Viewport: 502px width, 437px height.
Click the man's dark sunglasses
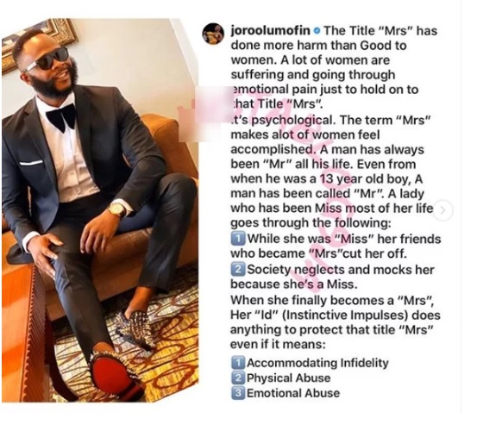coord(48,60)
